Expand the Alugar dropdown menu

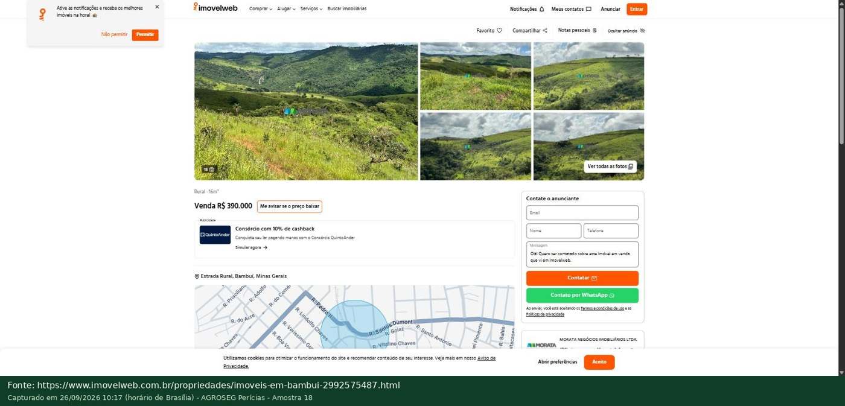[286, 9]
